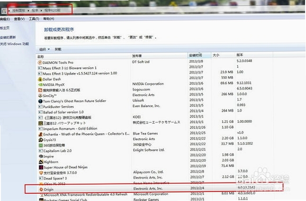Select the Super House of Dead Ninjas icon
Screen dimensions: 306x201
tap(41, 167)
